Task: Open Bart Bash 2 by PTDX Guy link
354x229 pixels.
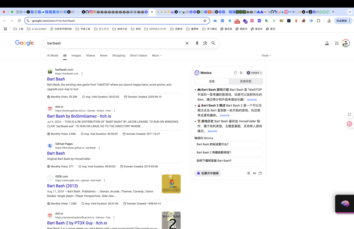Action: (77, 223)
